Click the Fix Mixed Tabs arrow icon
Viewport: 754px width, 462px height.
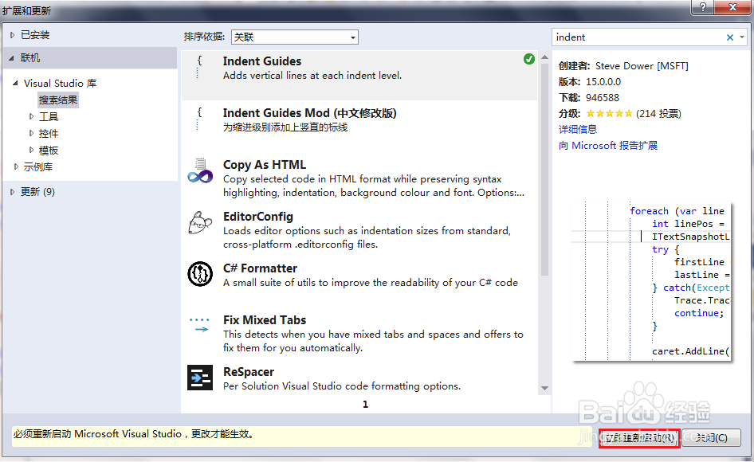(x=199, y=326)
